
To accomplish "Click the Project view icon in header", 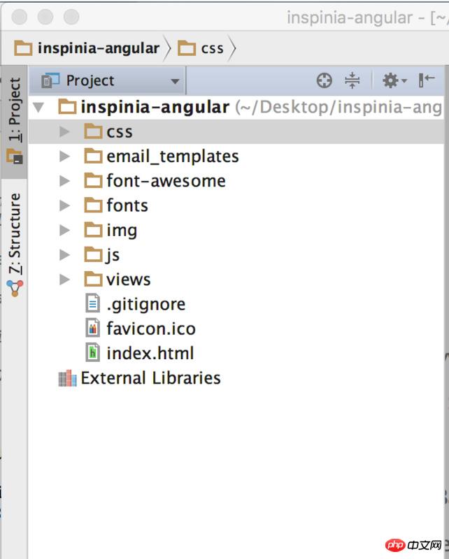I will 50,81.
